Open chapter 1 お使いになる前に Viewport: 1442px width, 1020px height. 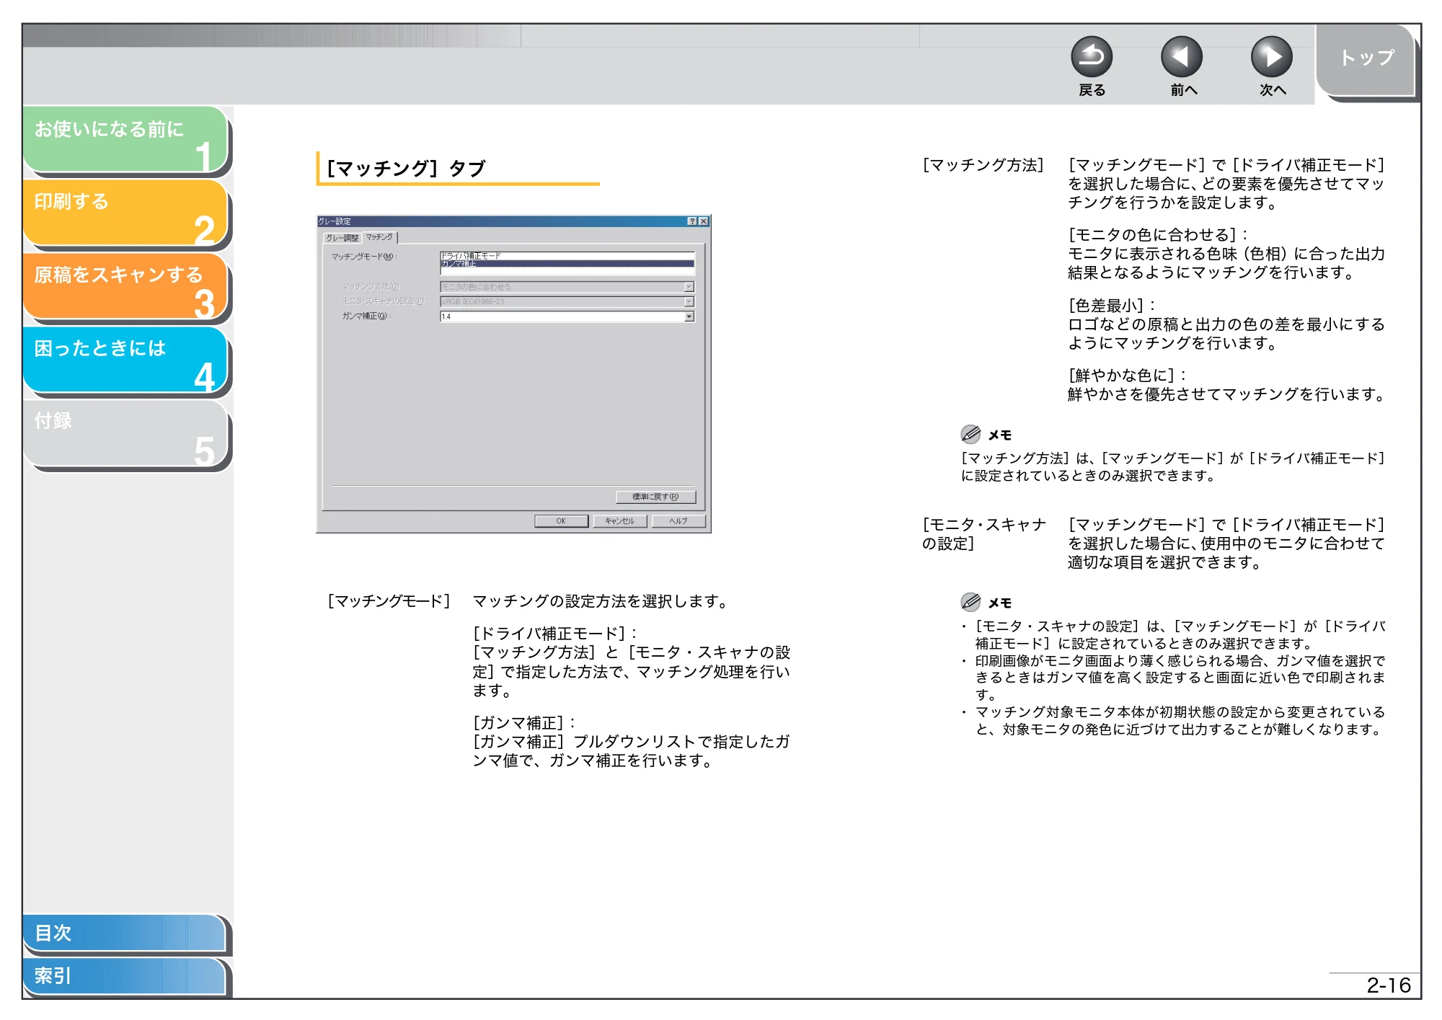pos(125,140)
